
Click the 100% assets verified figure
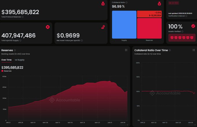(x=175, y=27)
